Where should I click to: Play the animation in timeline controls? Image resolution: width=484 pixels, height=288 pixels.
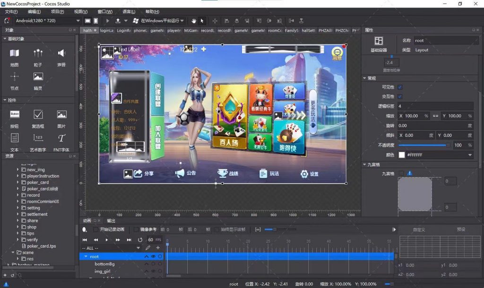click(x=107, y=240)
